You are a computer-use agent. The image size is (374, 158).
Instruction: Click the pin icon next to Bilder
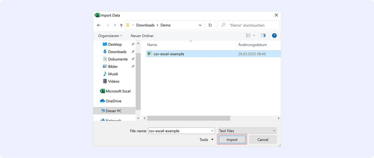(133, 66)
